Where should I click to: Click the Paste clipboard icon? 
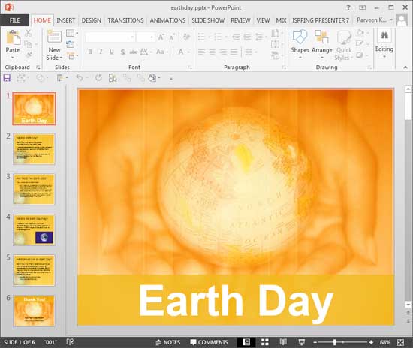(x=13, y=37)
